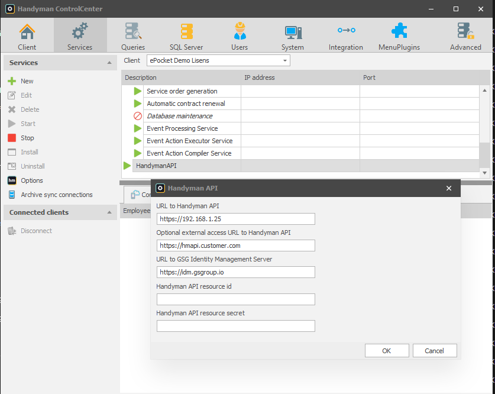495x394 pixels.
Task: Minimize the Handyman ControlCenter window
Action: tap(431, 9)
